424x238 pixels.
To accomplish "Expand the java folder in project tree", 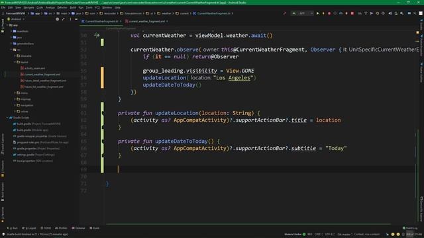I will (x=11, y=38).
